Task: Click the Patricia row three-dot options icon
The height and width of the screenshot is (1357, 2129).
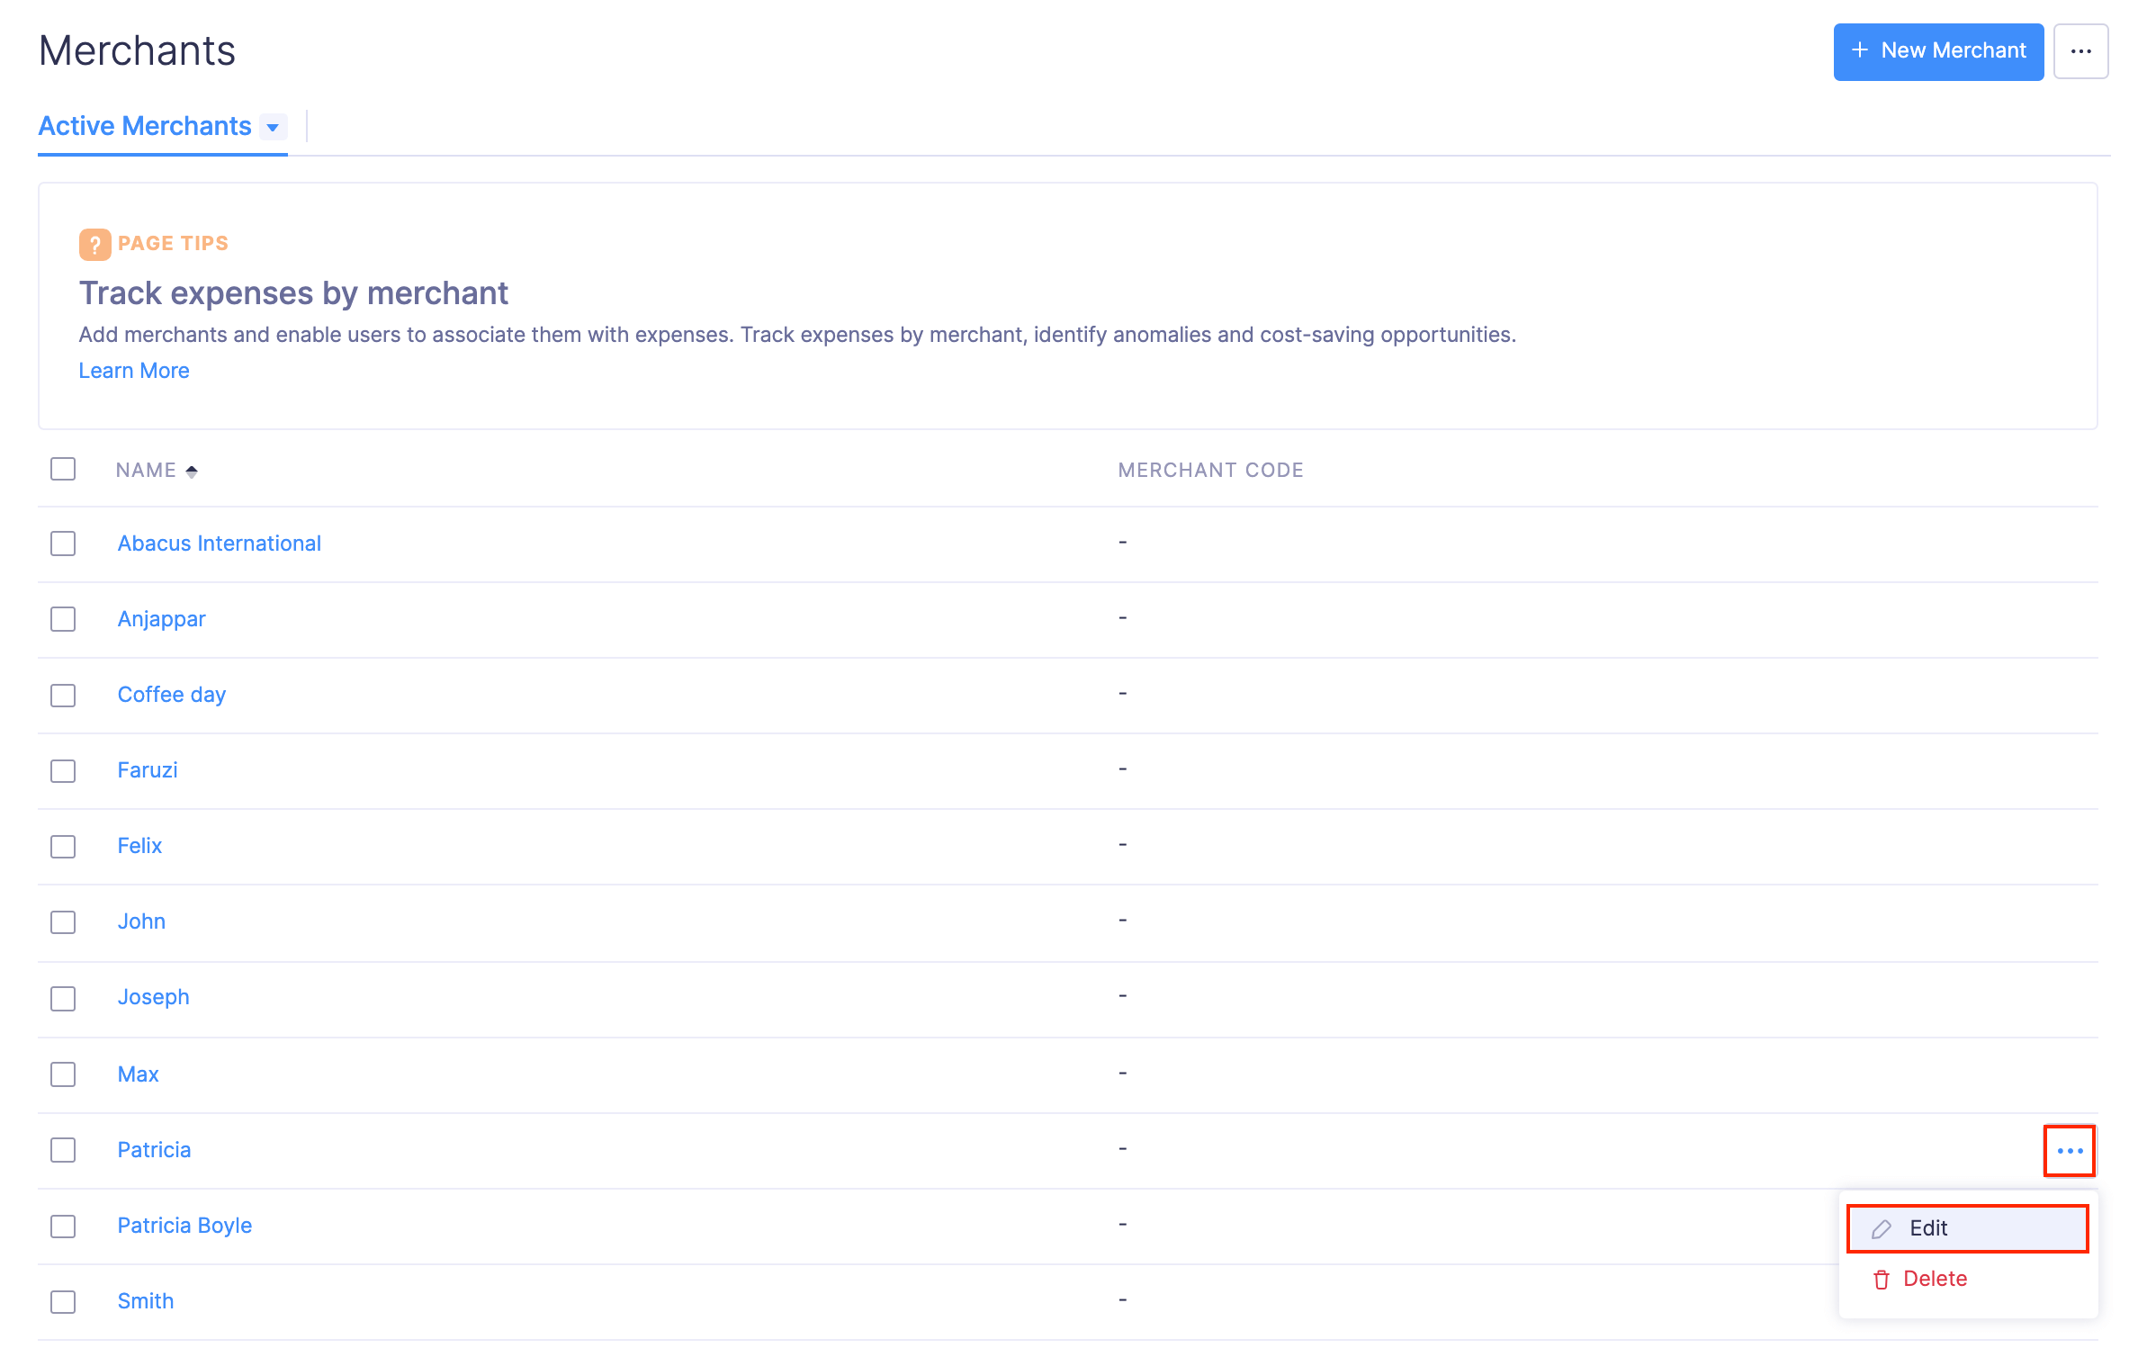Action: 2069,1150
